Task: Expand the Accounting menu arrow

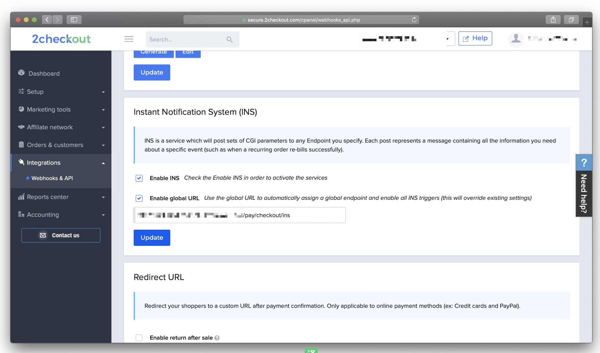Action: [103, 215]
